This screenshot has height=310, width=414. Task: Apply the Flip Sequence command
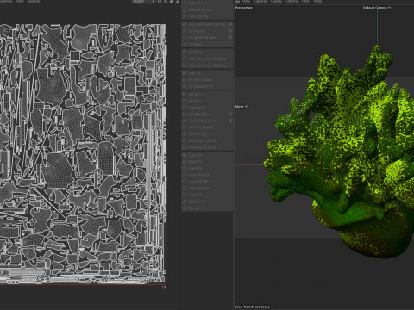coord(207,189)
